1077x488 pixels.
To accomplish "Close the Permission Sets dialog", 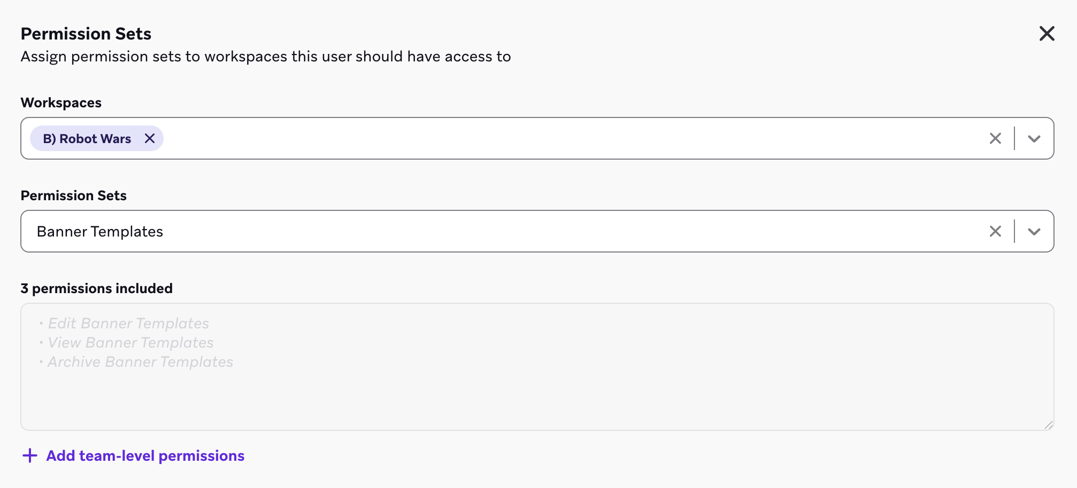I will [1047, 34].
